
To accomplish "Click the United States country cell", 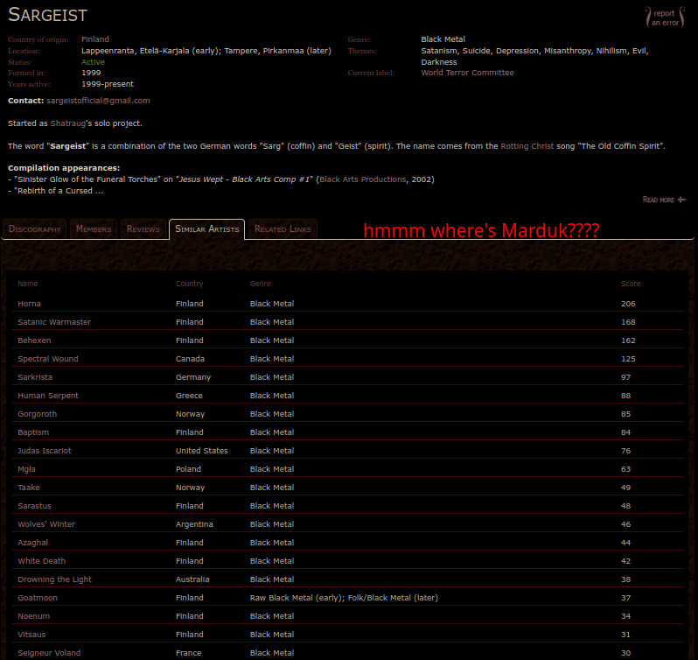I will (202, 451).
